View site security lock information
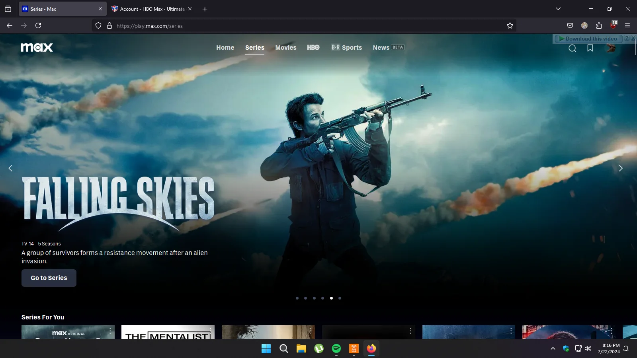 tap(109, 25)
